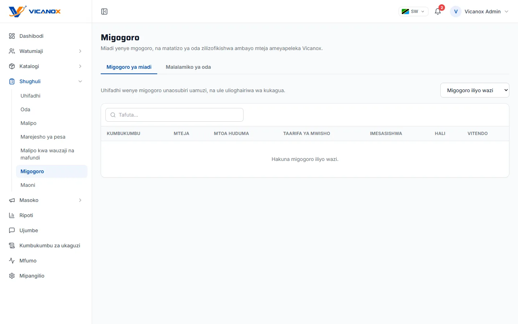Click the Ripoti chart icon
This screenshot has height=324, width=518.
pos(12,215)
